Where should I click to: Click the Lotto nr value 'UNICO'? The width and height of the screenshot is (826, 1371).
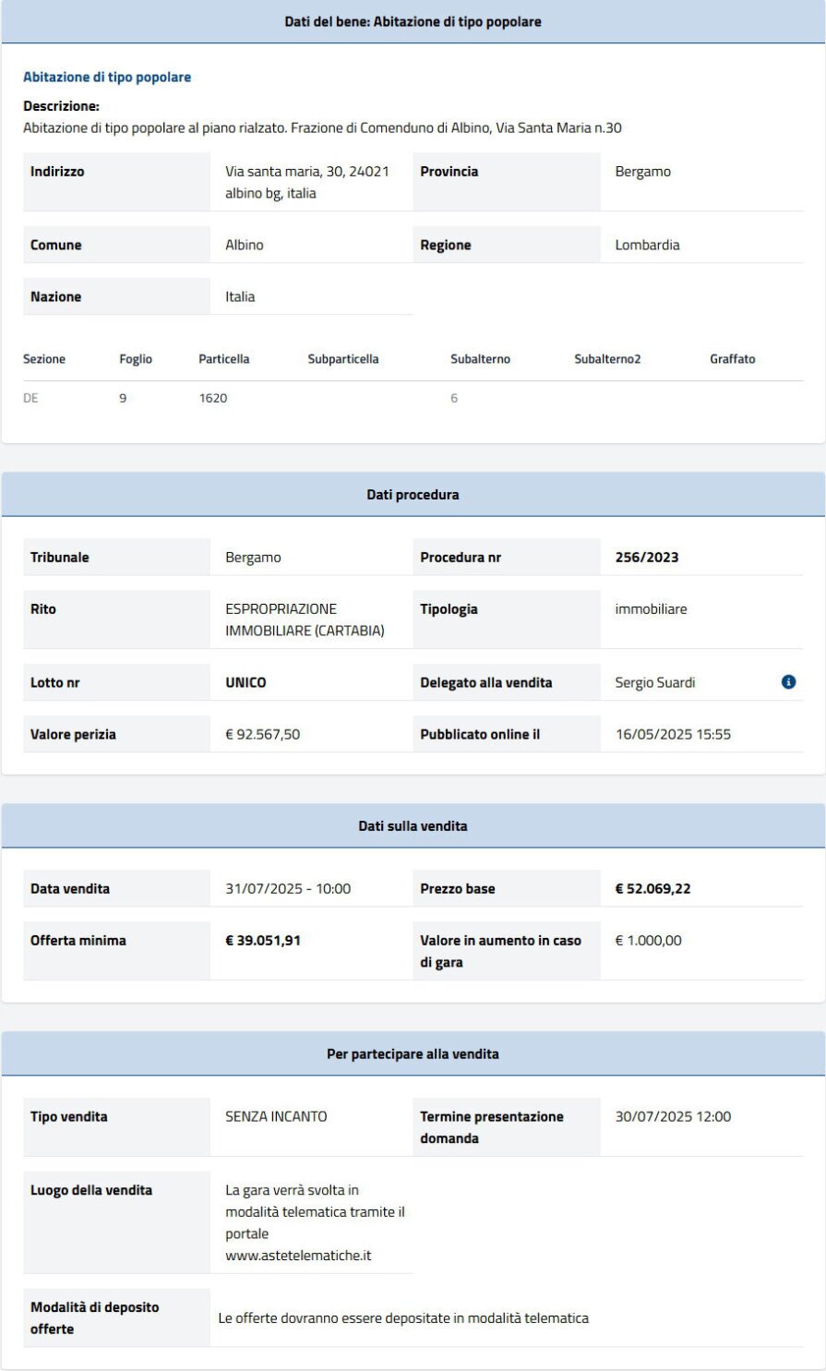[x=245, y=683]
